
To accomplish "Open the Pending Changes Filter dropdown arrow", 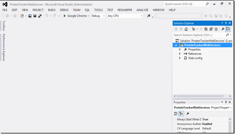I will point(197,29).
